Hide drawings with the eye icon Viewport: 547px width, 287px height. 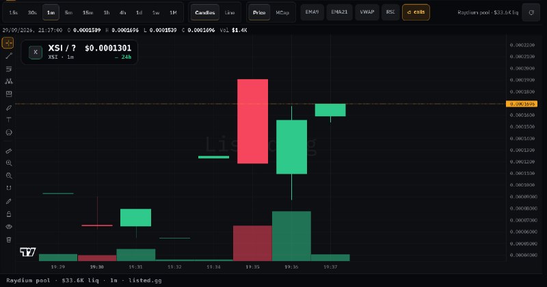click(x=9, y=227)
